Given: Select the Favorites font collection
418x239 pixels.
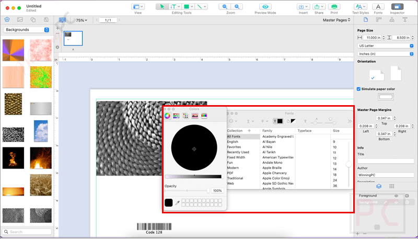Looking at the screenshot, I should point(234,147).
